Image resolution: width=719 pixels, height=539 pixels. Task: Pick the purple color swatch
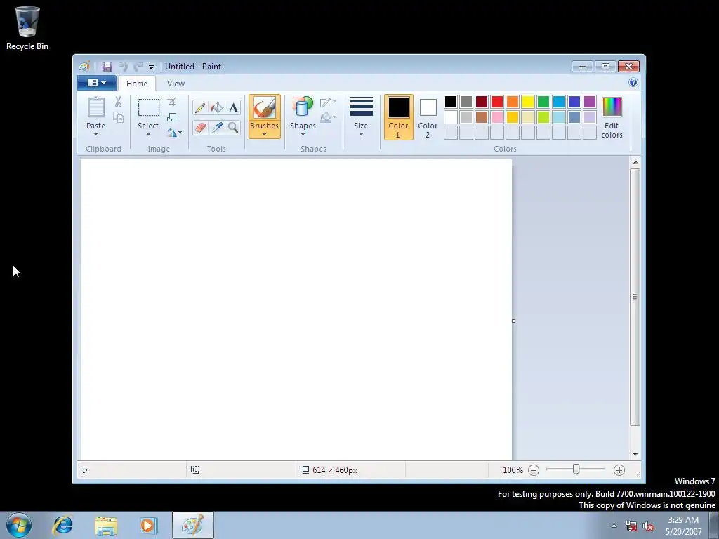click(x=590, y=102)
